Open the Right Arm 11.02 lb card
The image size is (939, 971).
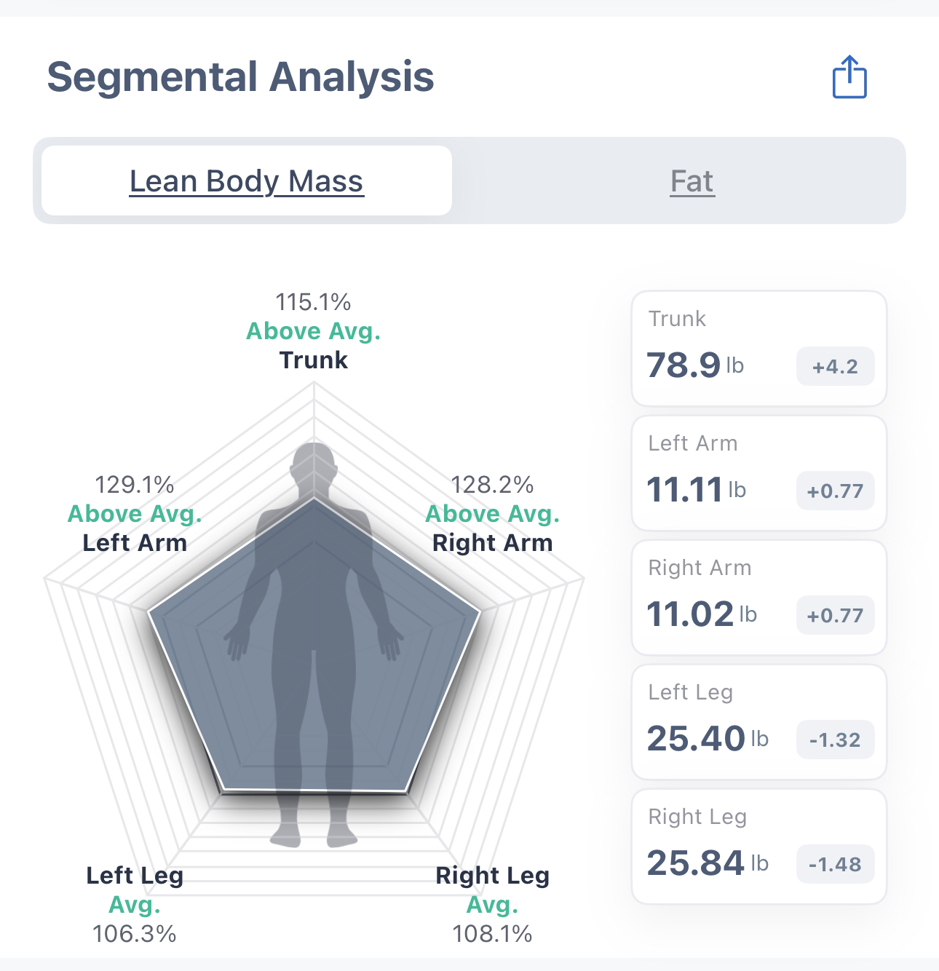coord(713,598)
